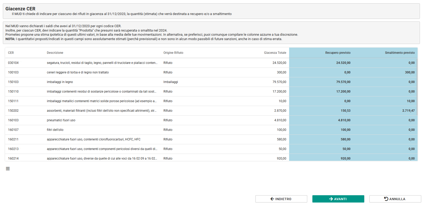Screen dimensions: 422x203
Task: Edit Recupero previsto for CER 160211
Action: pos(321,139)
